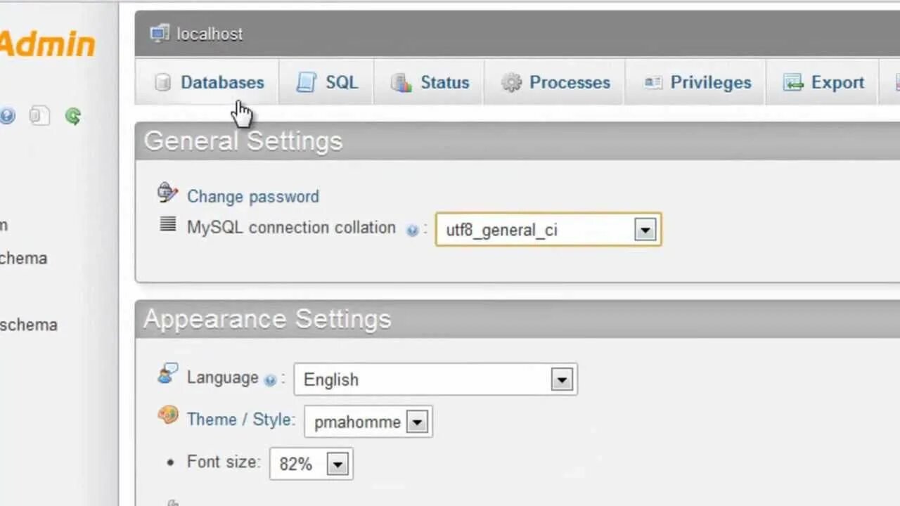
Task: Click the blue help icon in sidebar
Action: pyautogui.click(x=7, y=116)
